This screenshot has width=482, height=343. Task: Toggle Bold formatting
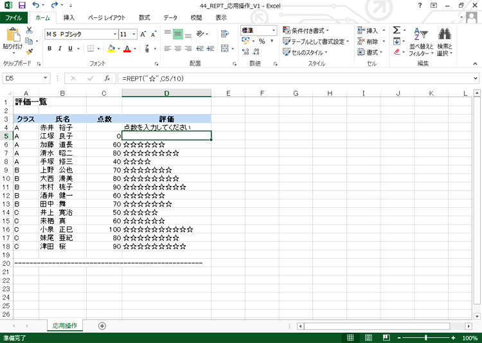(49, 48)
